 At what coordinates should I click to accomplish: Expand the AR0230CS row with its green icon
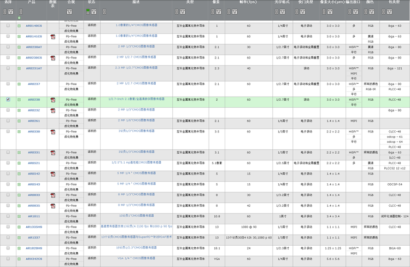(19, 57)
